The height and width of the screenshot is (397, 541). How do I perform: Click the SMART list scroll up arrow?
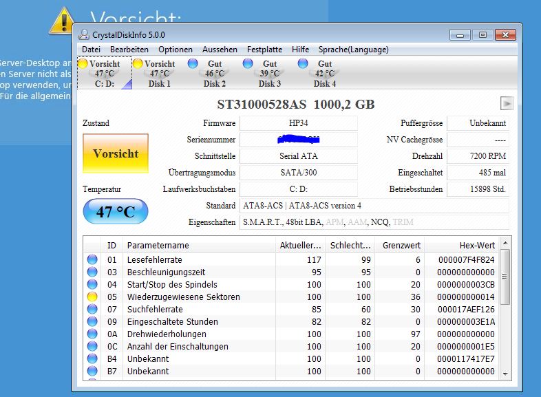click(505, 243)
